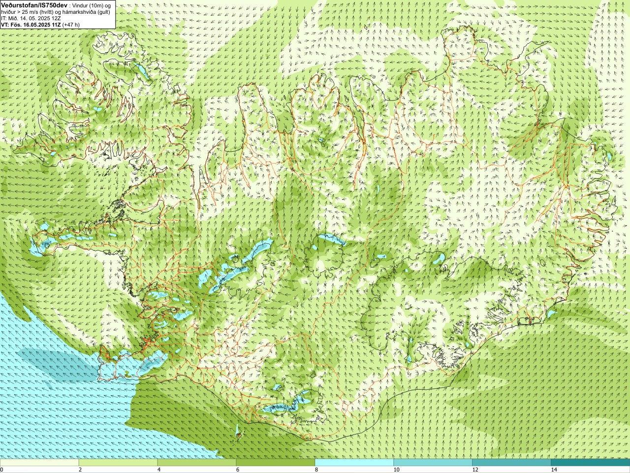Viewport: 630px width, 473px height.
Task: Click the teal 12–14 m/s legend swatch
Action: tap(512, 463)
